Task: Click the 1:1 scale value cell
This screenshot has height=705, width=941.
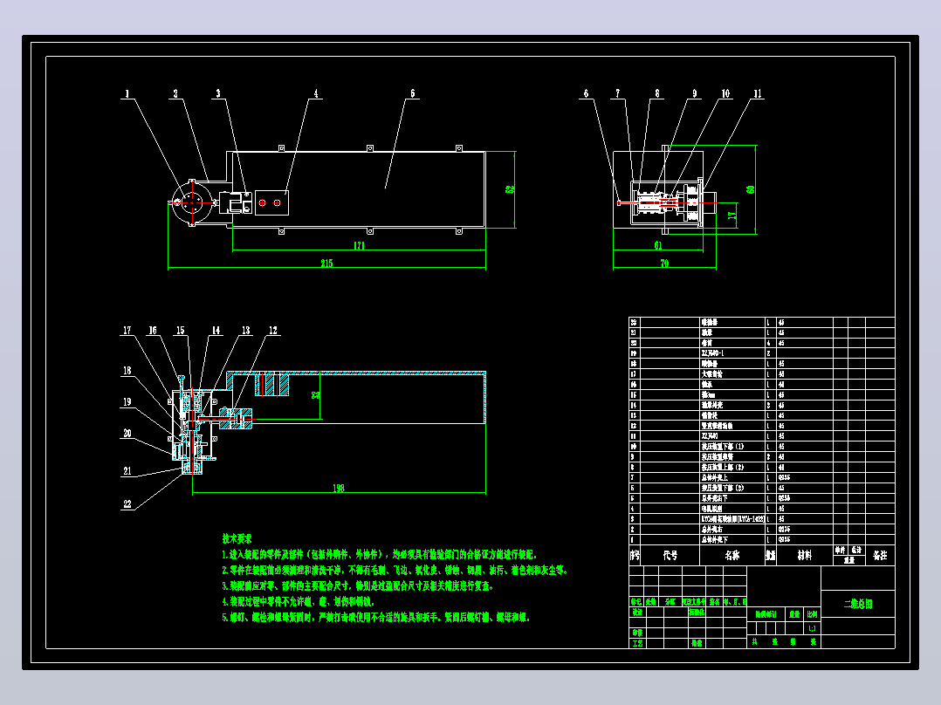Action: pyautogui.click(x=812, y=629)
